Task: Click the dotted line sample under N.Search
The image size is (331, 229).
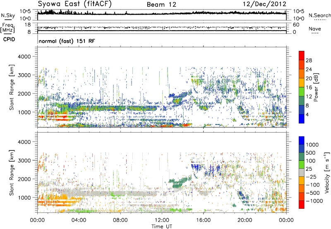Action: [320, 19]
